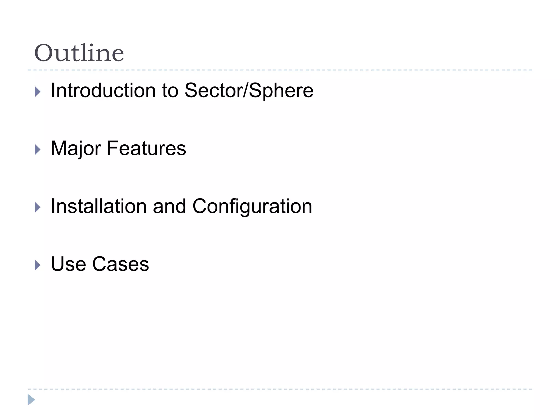Click the word Major in the second bullet

pyautogui.click(x=76, y=148)
